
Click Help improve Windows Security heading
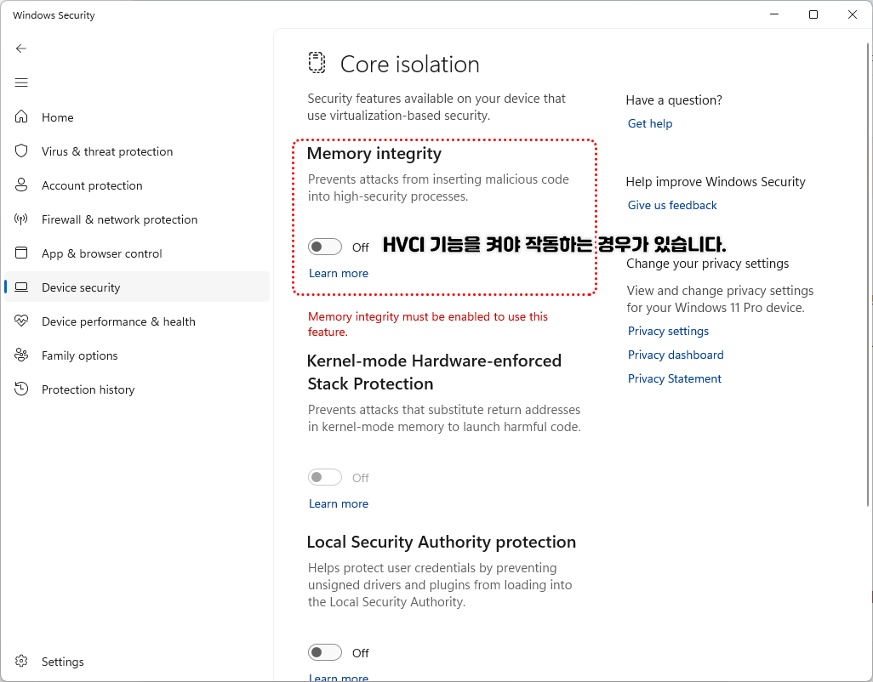pyautogui.click(x=716, y=182)
